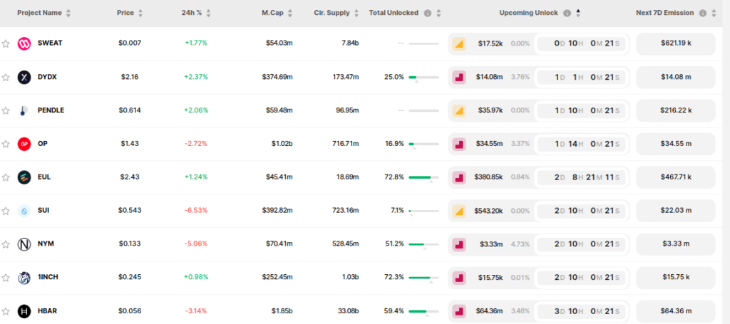Open the HBAR token logo

click(x=24, y=311)
